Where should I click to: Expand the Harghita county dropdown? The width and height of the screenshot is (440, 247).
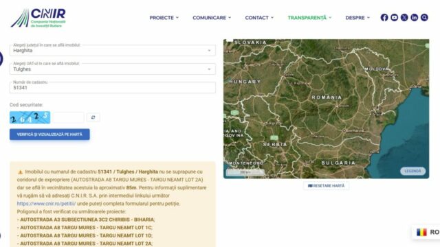click(113, 51)
